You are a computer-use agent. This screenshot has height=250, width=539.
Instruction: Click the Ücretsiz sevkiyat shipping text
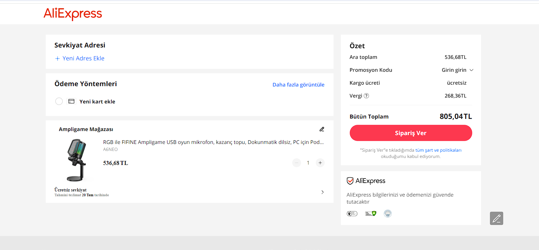tap(70, 190)
